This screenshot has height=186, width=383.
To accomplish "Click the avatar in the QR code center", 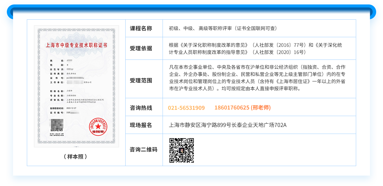I will (182, 151).
